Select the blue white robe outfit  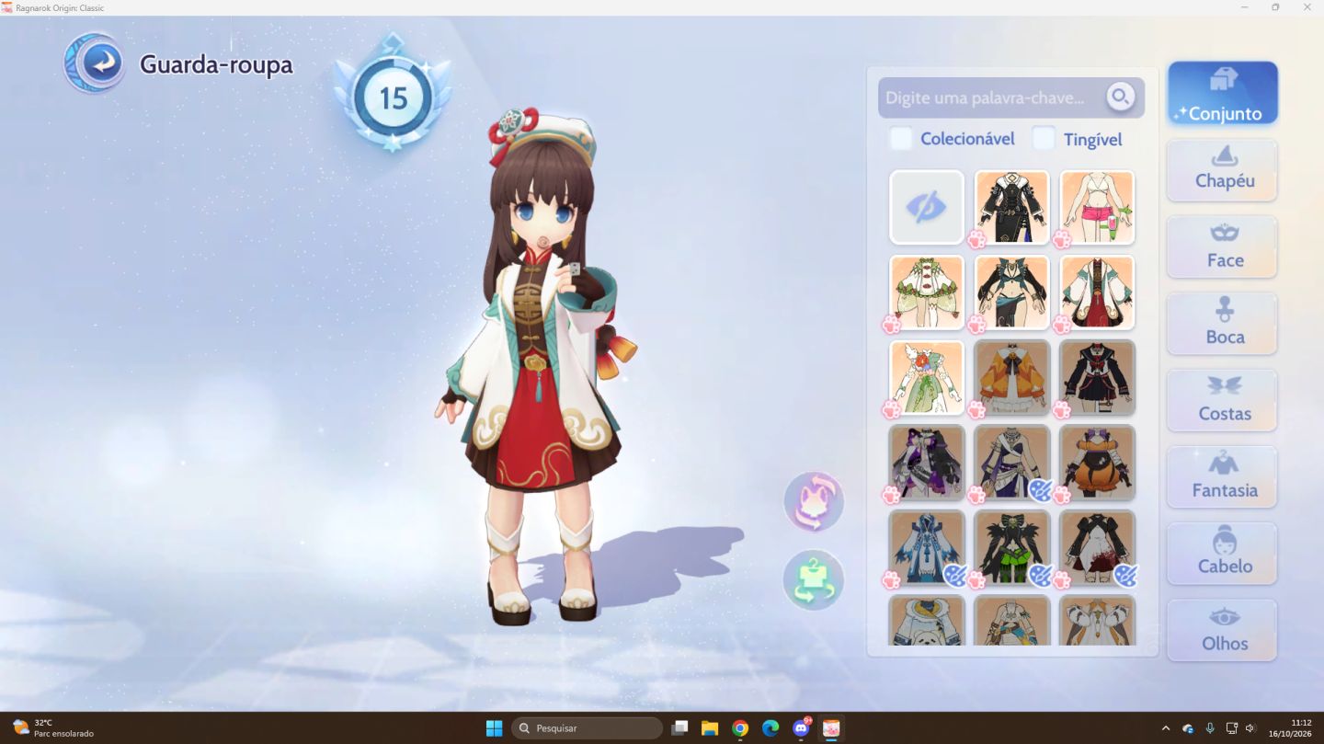927,547
